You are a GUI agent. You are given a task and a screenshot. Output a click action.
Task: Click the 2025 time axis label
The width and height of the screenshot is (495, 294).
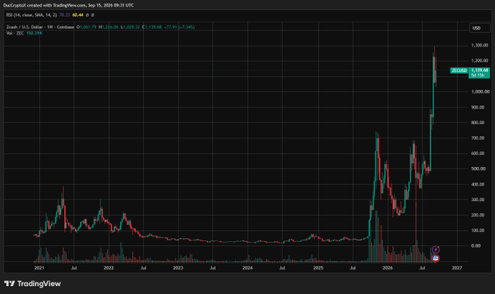click(x=318, y=268)
